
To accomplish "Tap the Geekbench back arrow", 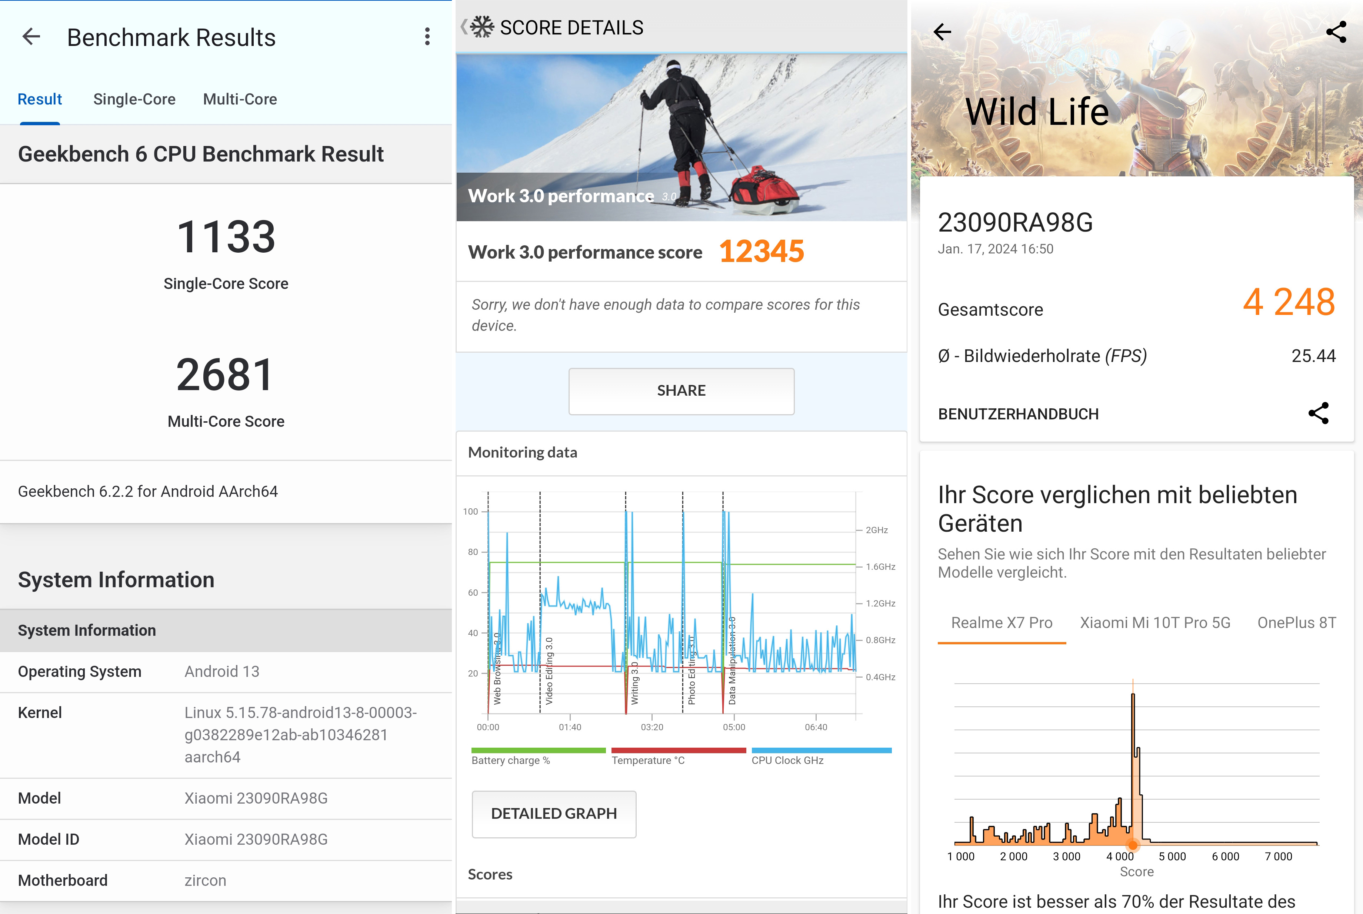I will pyautogui.click(x=31, y=37).
